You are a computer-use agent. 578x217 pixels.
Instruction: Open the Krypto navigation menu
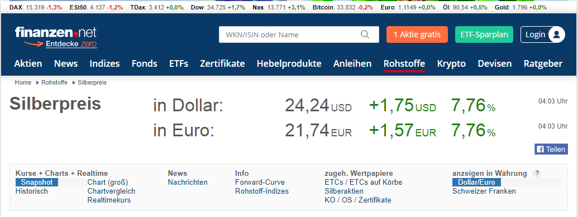451,63
